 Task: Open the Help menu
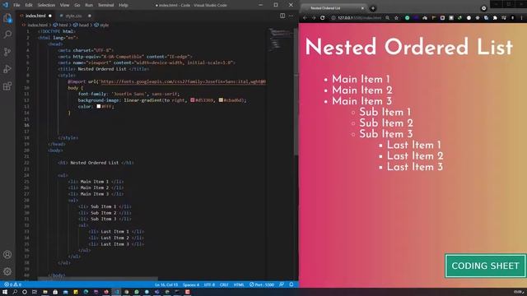(x=124, y=5)
